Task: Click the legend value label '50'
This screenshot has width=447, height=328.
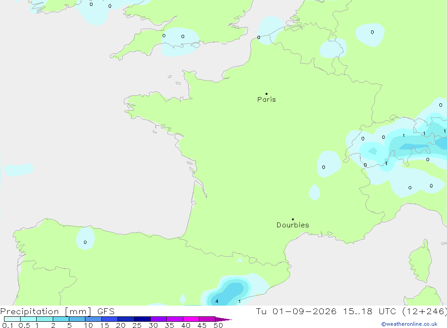Action: point(218,325)
